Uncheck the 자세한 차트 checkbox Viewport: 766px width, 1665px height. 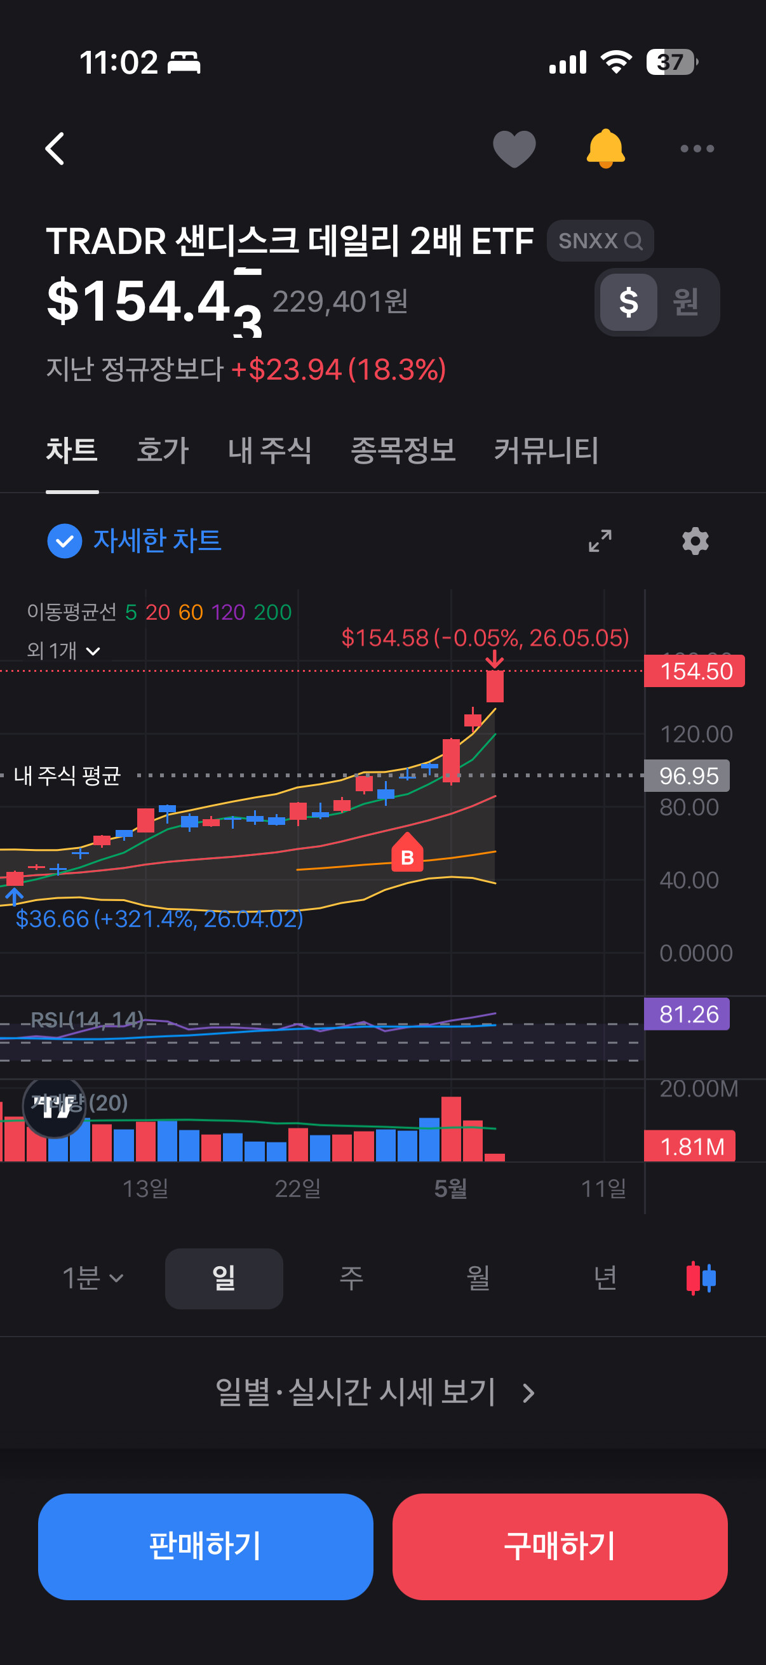pyautogui.click(x=65, y=540)
